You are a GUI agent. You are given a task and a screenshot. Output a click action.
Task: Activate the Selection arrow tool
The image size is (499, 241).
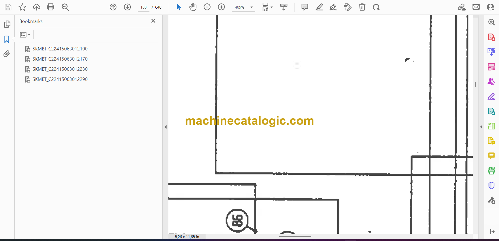[179, 7]
